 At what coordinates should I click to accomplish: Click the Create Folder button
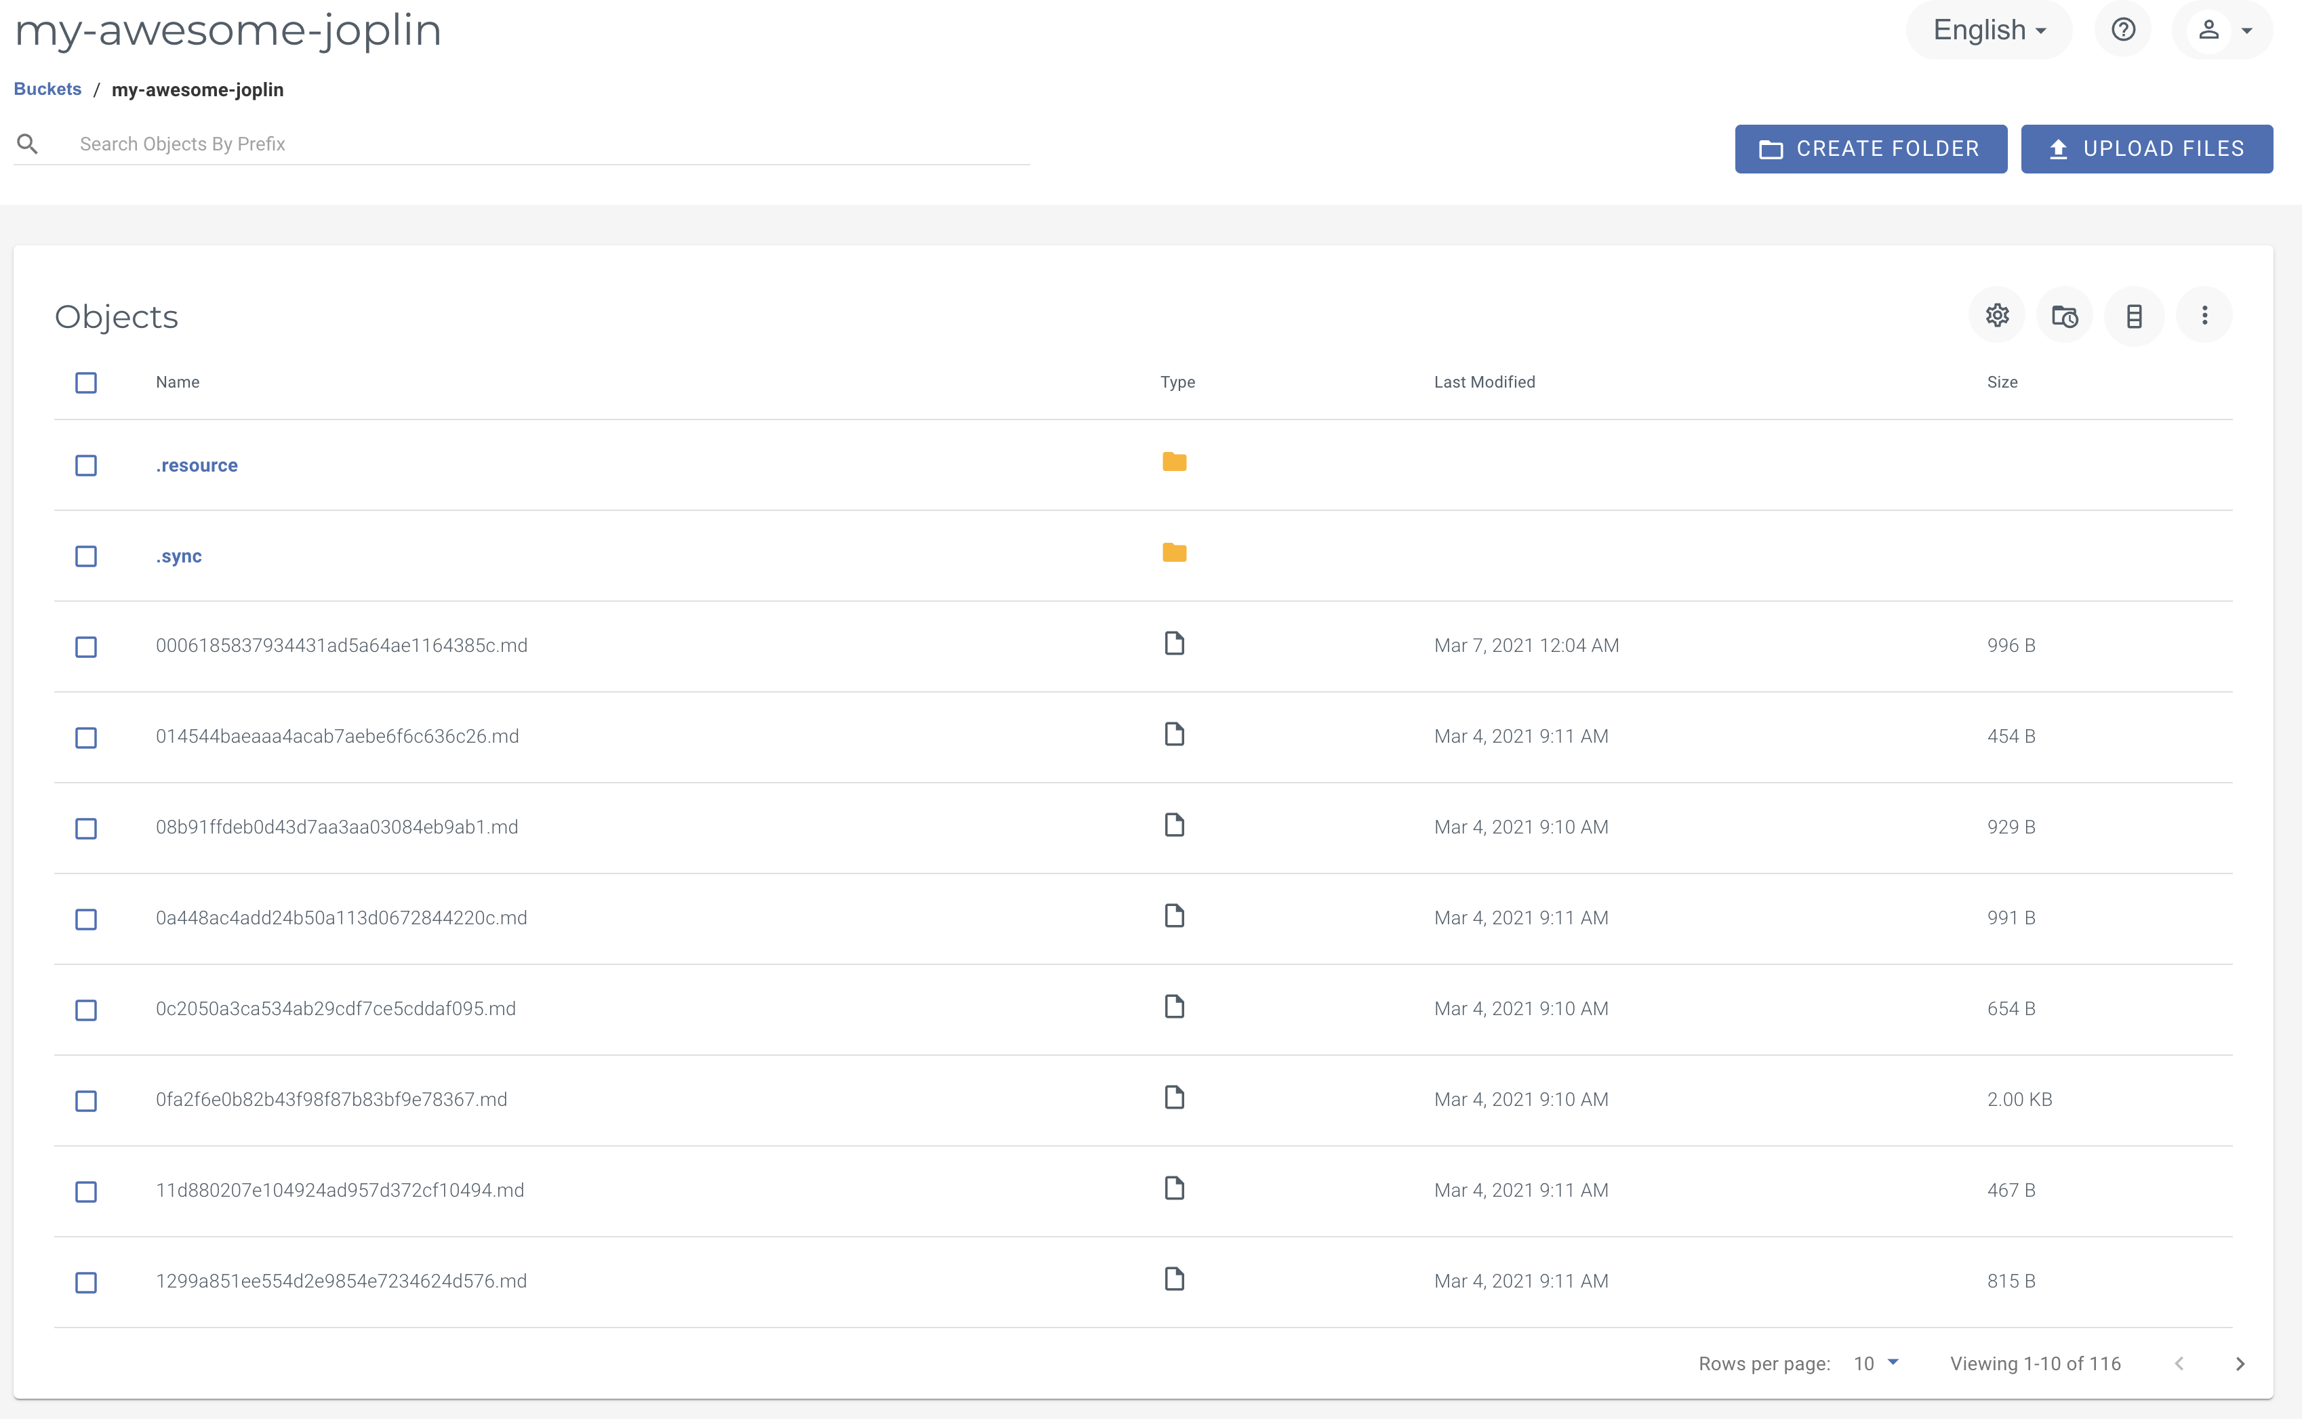(x=1870, y=148)
